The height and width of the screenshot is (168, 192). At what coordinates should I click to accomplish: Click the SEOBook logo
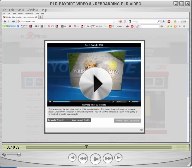[x=9, y=26]
